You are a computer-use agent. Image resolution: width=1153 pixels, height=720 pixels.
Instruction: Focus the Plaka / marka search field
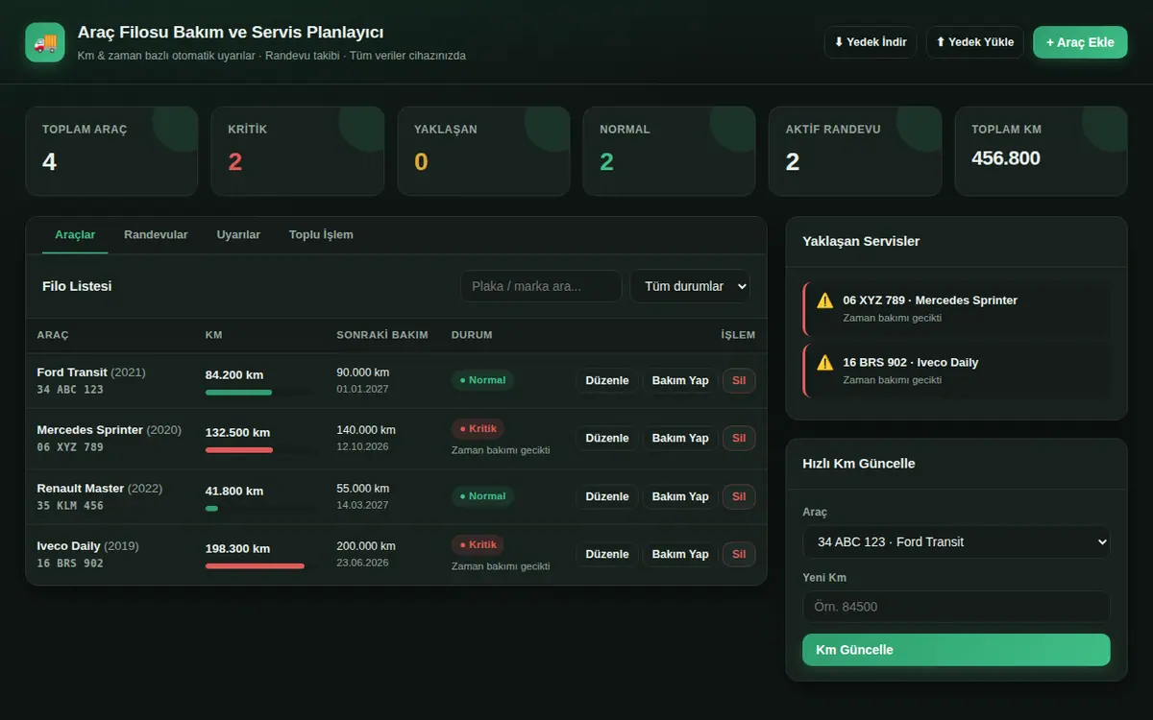541,286
